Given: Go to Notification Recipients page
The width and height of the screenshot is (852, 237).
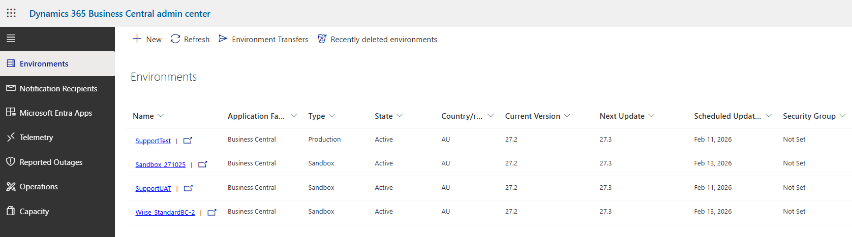Looking at the screenshot, I should (x=58, y=88).
